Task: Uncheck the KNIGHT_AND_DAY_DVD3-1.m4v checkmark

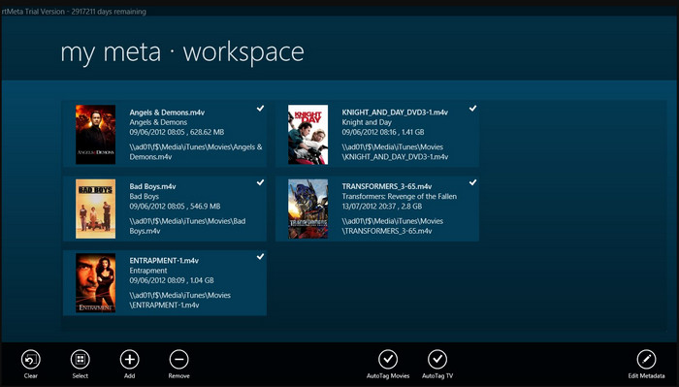Action: 473,109
